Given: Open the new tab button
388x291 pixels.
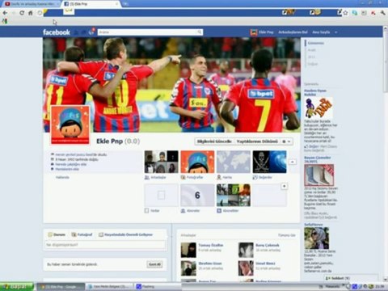Looking at the screenshot, I should [125, 4].
